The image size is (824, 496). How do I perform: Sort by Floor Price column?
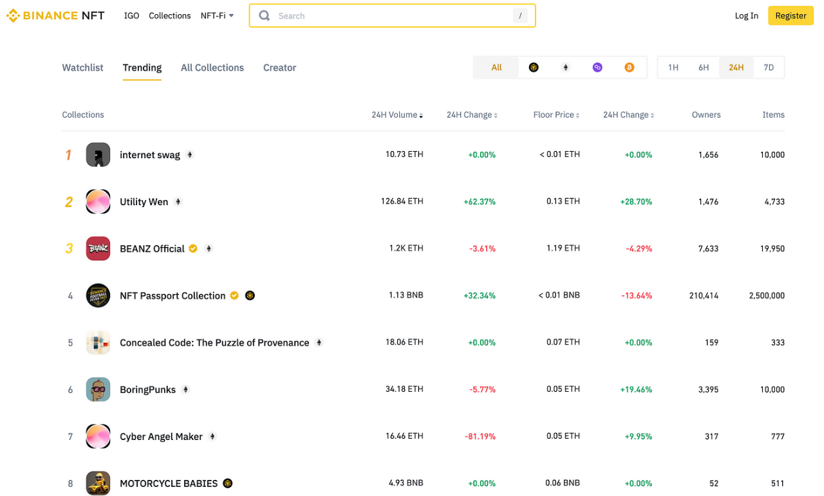556,115
